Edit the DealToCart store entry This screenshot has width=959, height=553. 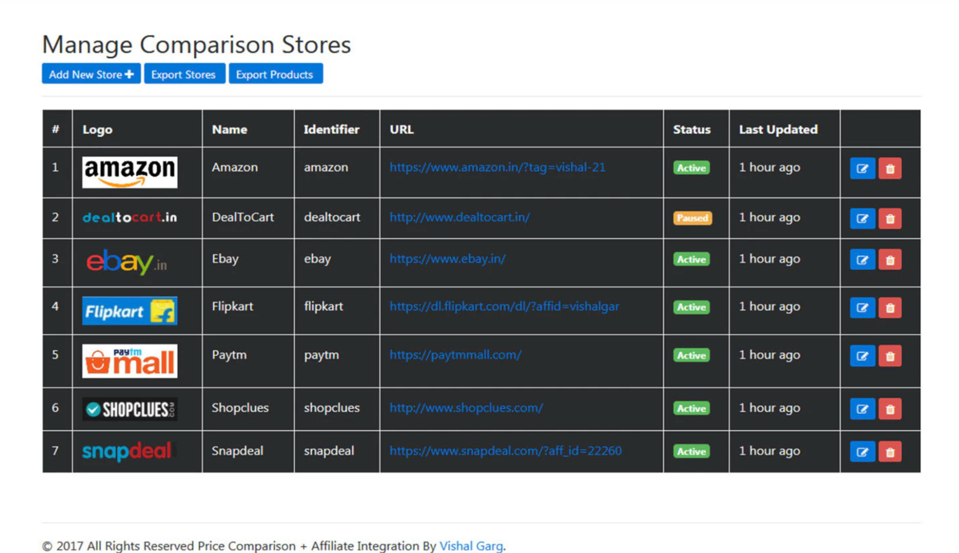(862, 219)
